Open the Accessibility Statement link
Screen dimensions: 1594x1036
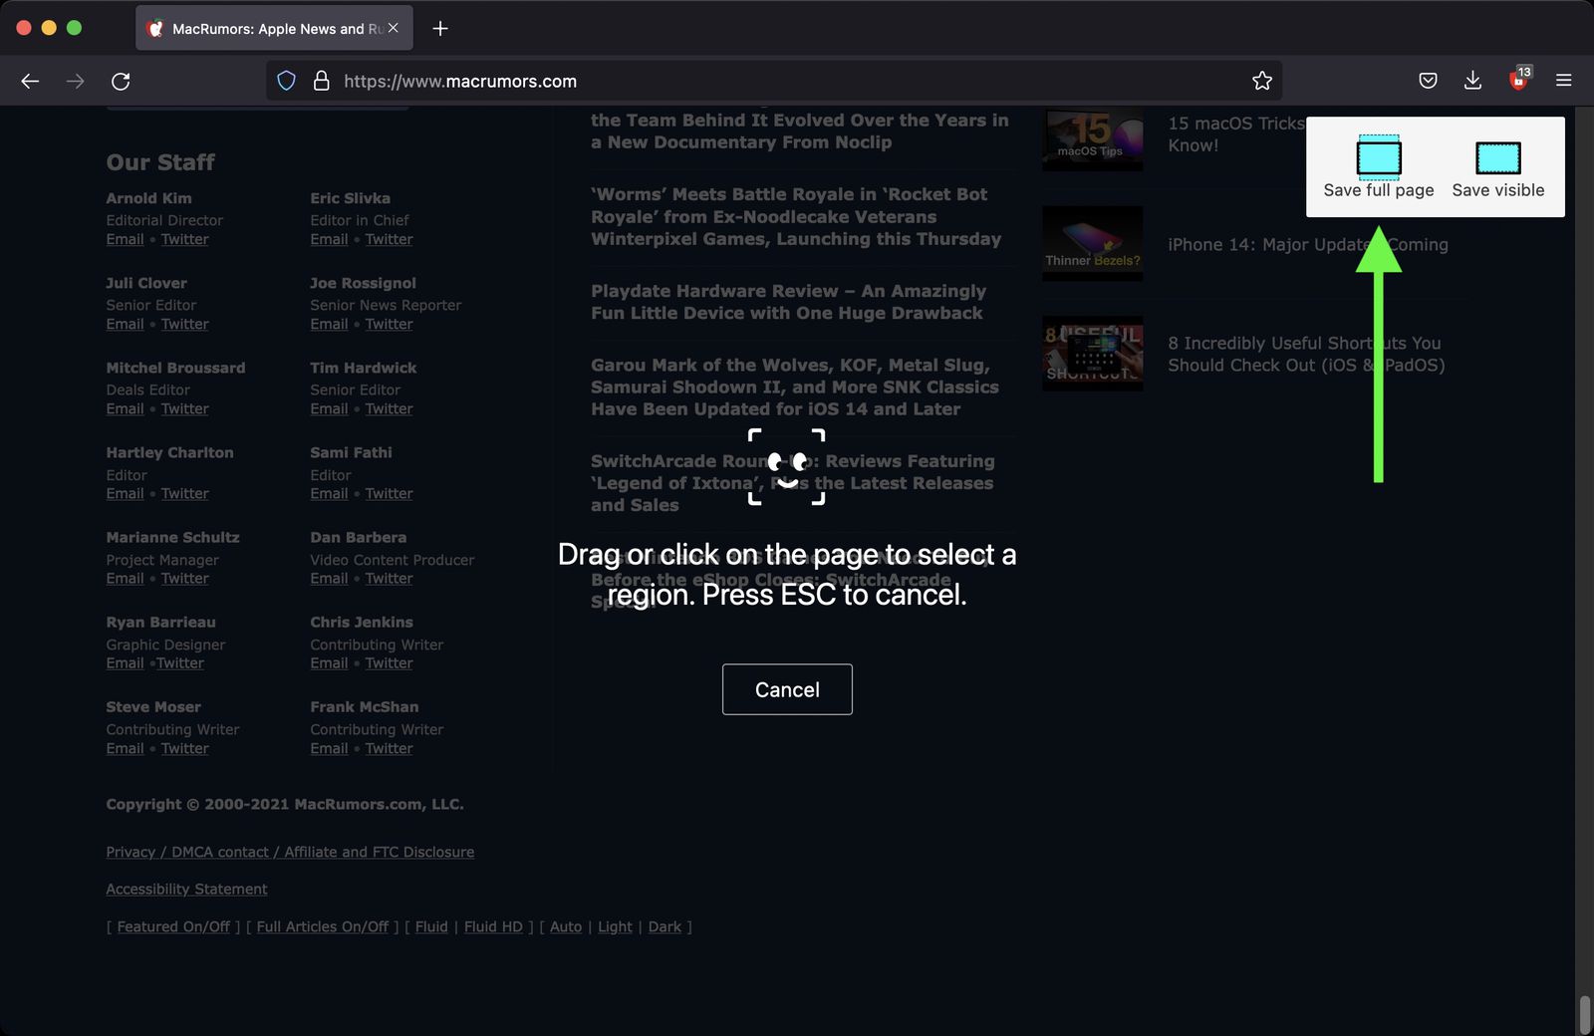point(186,889)
